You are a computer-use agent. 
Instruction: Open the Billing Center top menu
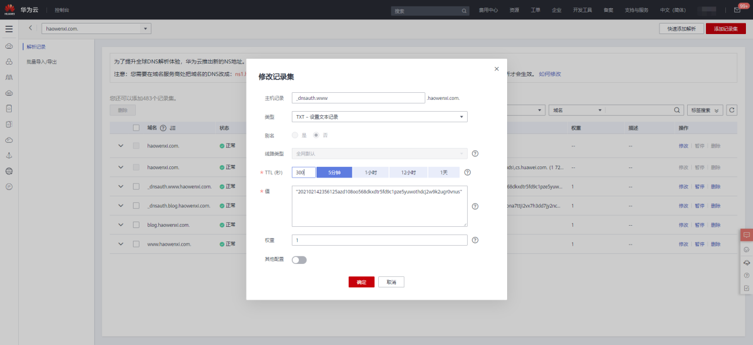488,11
